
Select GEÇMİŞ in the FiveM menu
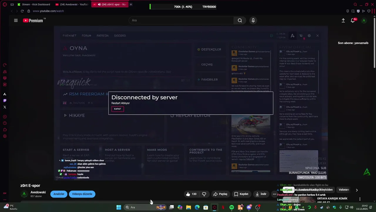[x=207, y=64]
